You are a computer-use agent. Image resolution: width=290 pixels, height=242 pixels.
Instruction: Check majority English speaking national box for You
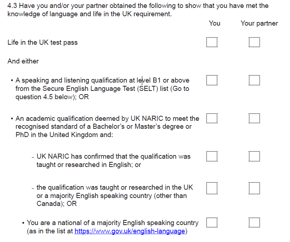212,223
